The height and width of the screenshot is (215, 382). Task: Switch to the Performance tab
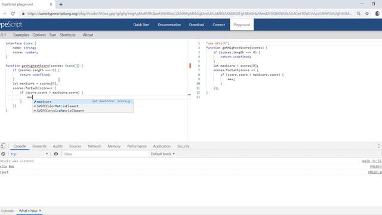137,146
